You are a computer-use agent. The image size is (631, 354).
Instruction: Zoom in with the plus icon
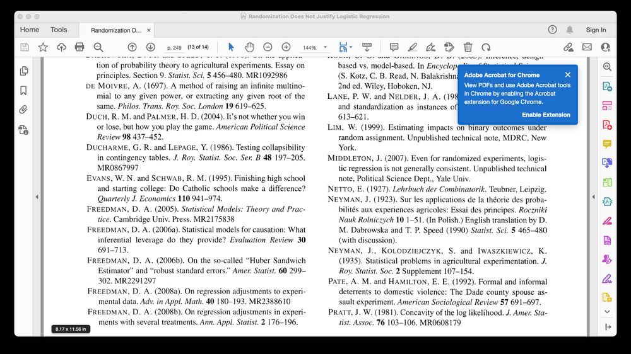coord(286,47)
